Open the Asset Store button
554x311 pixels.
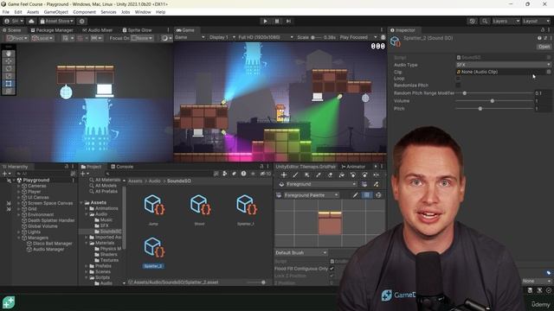[x=56, y=21]
